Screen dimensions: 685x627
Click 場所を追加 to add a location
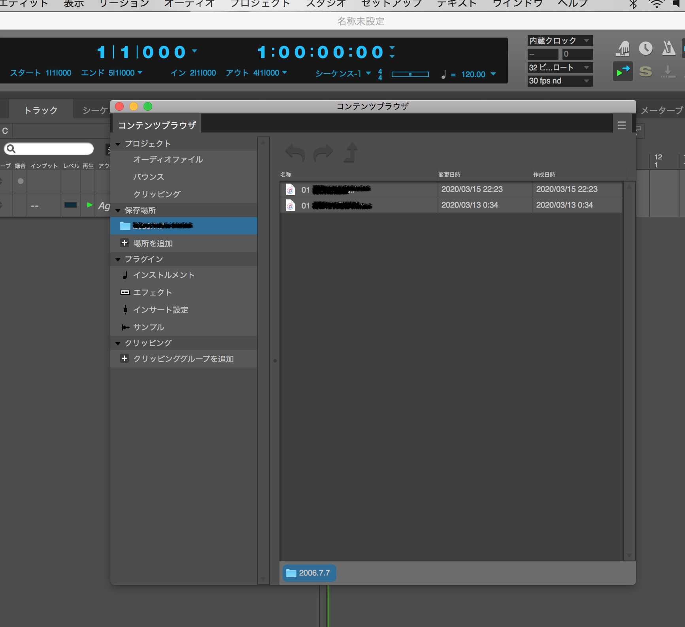153,243
